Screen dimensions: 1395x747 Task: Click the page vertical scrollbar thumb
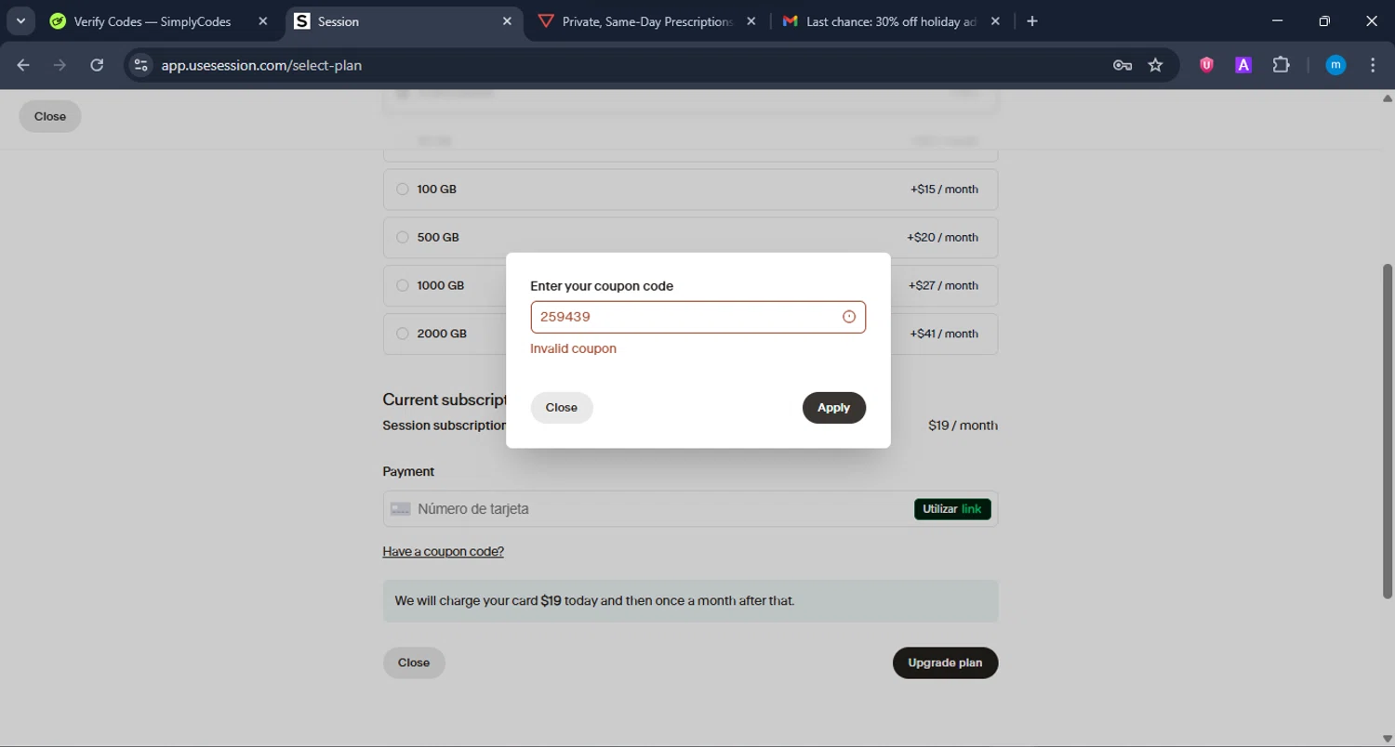point(1387,431)
